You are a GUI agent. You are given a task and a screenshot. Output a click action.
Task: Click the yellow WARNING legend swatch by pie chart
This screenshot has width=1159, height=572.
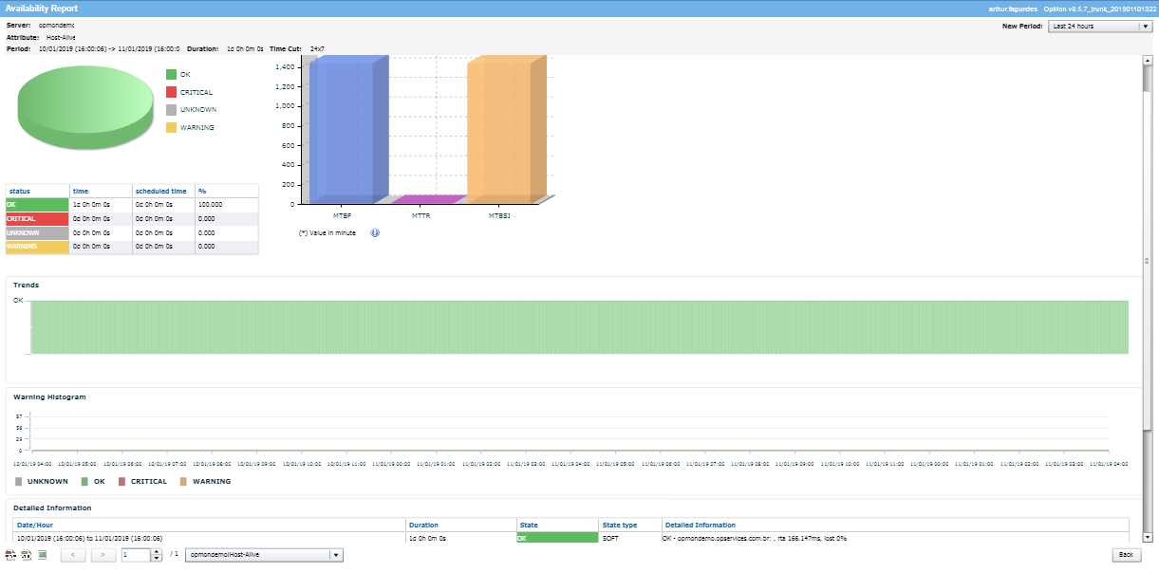pos(172,127)
